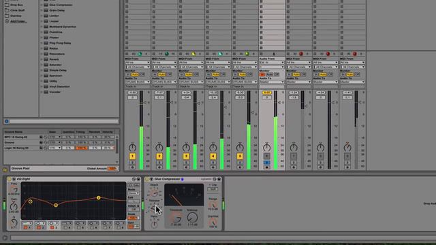Click the track 5 volume fader handle
The height and width of the screenshot is (245, 436).
(252, 112)
